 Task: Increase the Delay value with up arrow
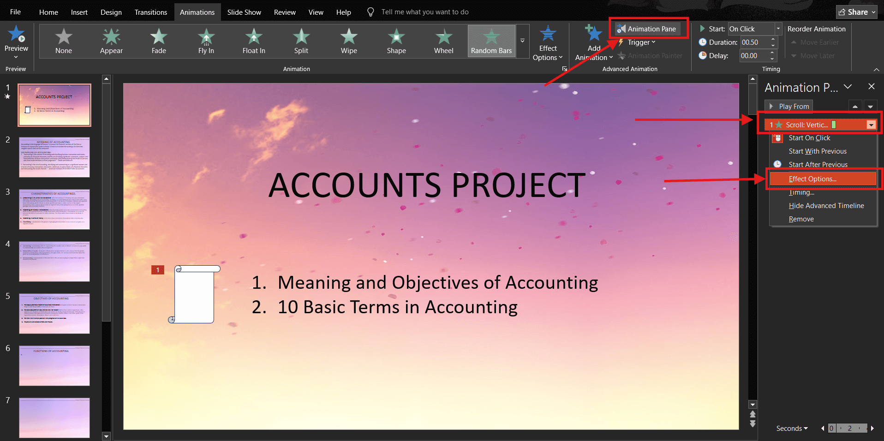(772, 53)
